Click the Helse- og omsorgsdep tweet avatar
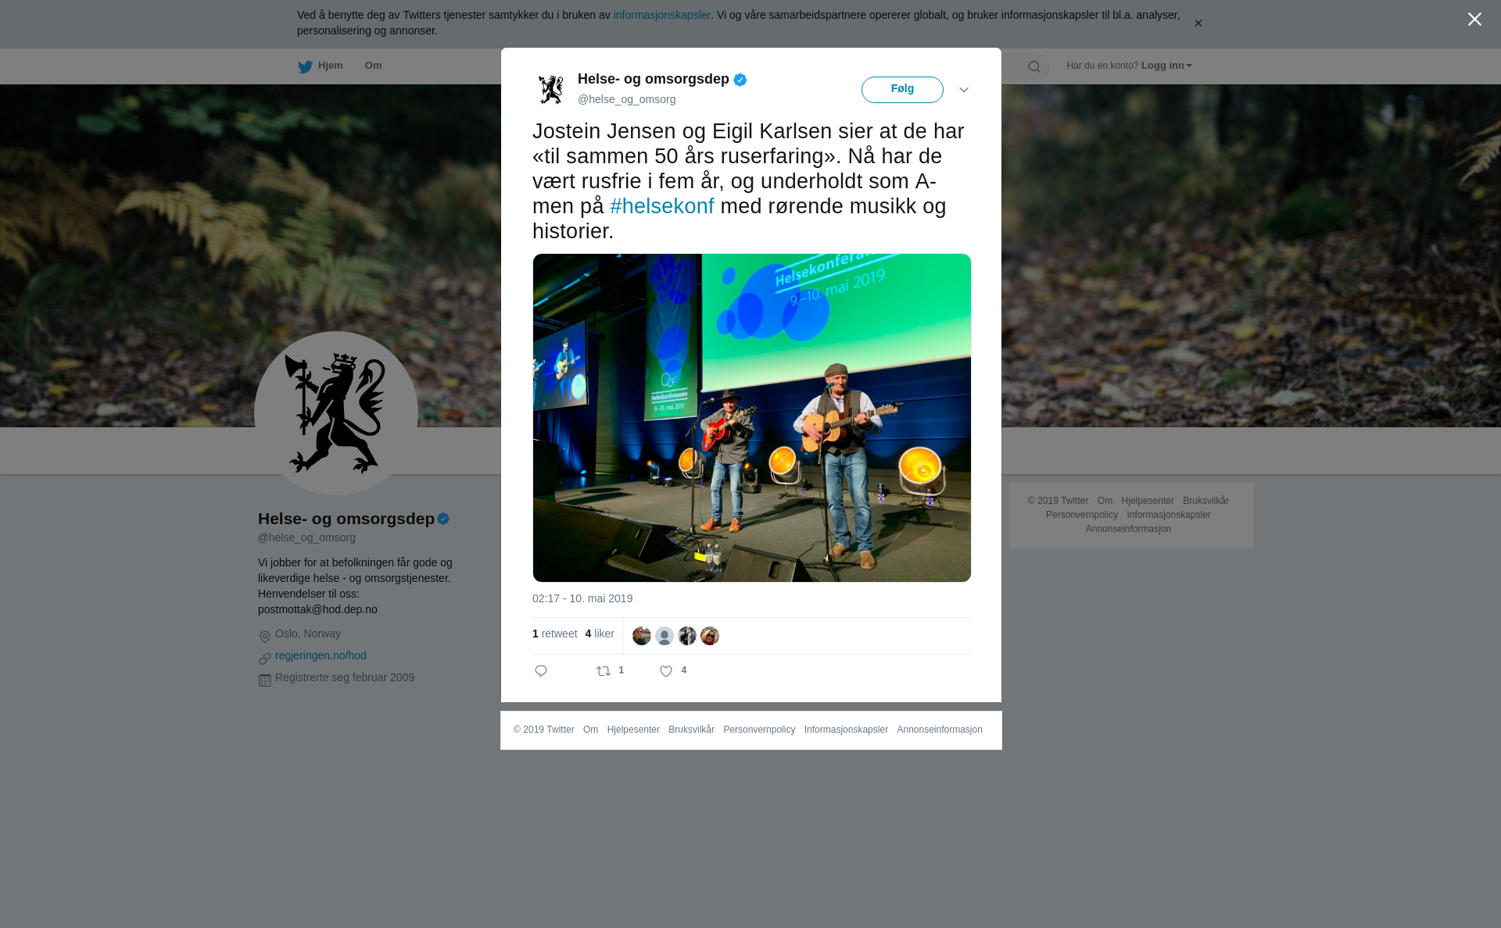 pos(551,89)
